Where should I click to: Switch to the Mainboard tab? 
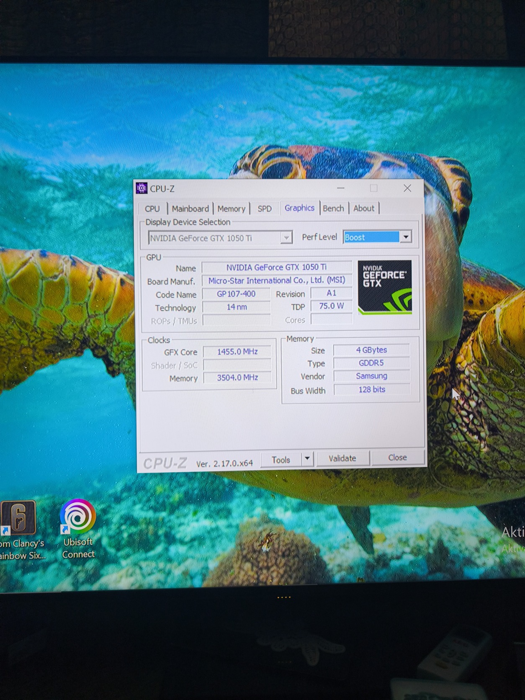click(190, 208)
